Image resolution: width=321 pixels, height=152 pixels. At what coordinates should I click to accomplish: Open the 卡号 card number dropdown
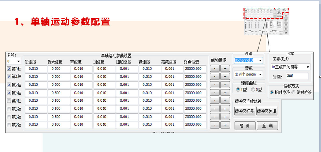click(13, 61)
